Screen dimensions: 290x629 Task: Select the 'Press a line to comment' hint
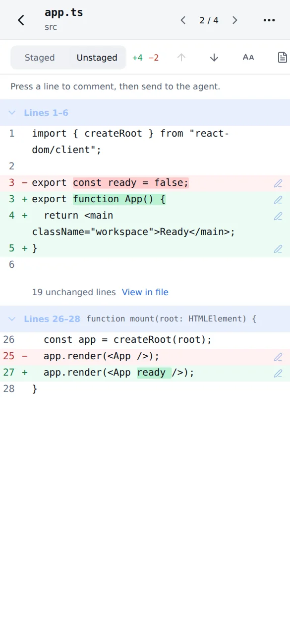click(x=115, y=86)
